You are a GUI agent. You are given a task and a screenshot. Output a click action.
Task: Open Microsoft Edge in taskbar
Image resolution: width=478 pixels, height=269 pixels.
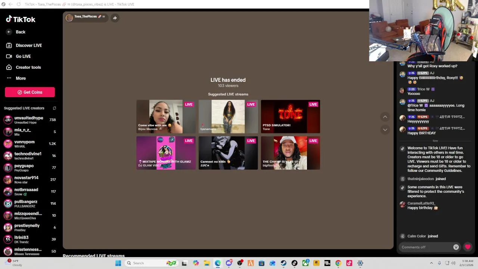[x=218, y=263]
